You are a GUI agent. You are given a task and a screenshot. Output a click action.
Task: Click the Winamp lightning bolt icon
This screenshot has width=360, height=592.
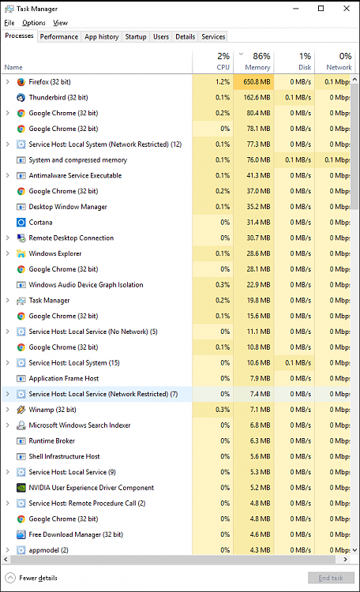(x=21, y=410)
